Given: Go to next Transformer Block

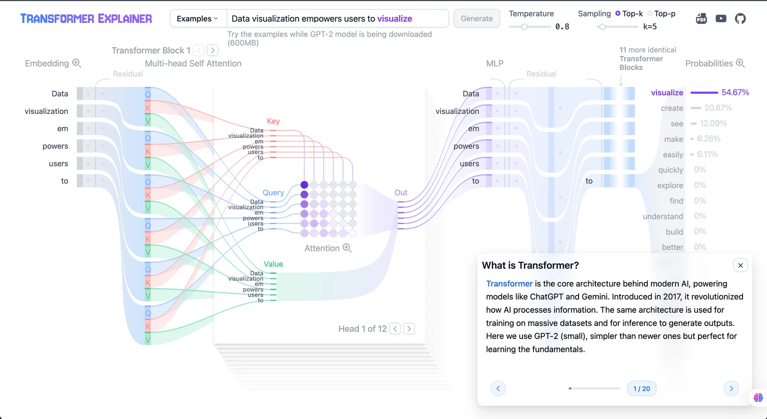Looking at the screenshot, I should tap(213, 50).
